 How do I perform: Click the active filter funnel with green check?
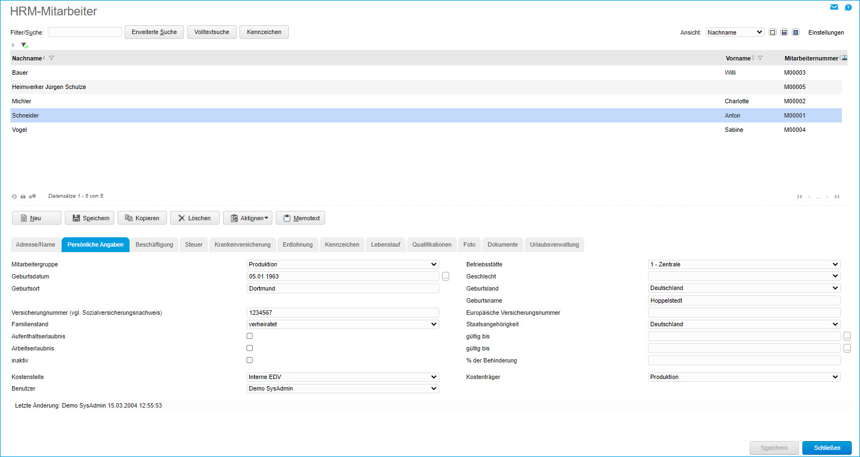[24, 45]
